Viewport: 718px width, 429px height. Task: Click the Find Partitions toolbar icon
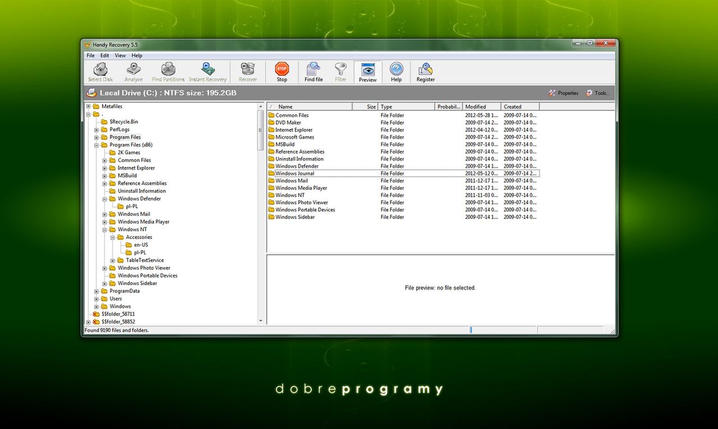tap(168, 69)
